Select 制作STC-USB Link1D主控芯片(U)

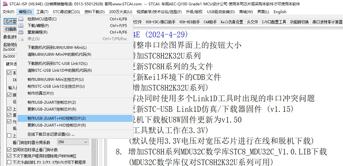(x=75, y=86)
